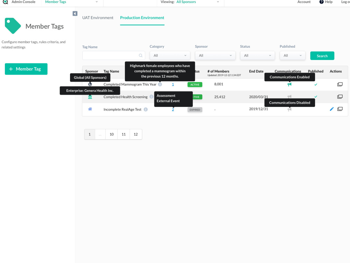Go to page 1 of results
This screenshot has height=263, width=350.
point(90,134)
